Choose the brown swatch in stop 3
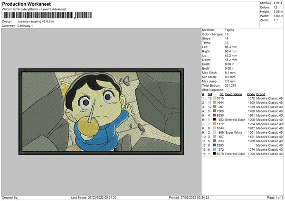285x201 pixels. [215, 106]
